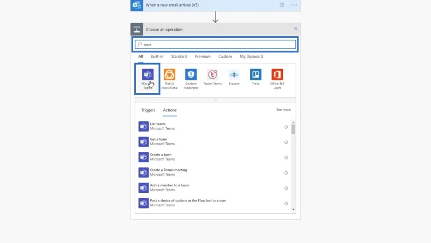Click the Create a Teams meeting icon
Image resolution: width=431 pixels, height=243 pixels.
click(143, 172)
